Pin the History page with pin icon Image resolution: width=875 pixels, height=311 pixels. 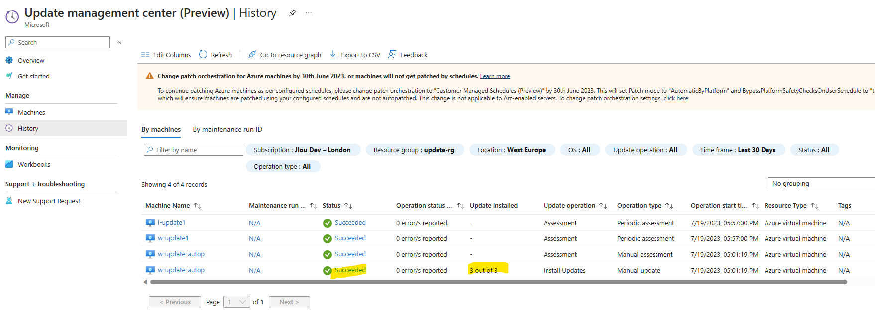point(293,13)
